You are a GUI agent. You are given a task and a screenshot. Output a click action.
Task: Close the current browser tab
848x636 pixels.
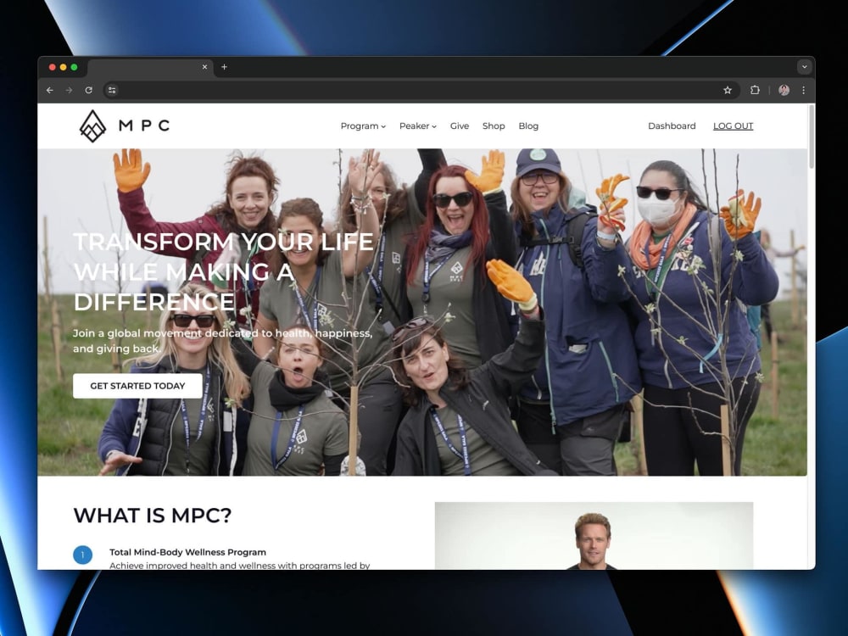coord(204,67)
